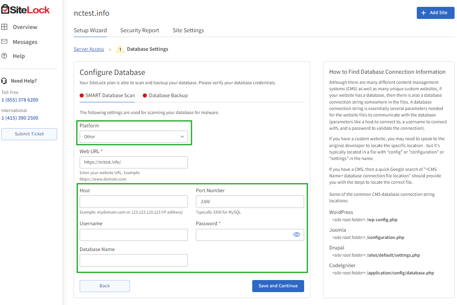Viewport: 457px width, 305px height.
Task: Click the Joomla label in help panel
Action: (338, 230)
